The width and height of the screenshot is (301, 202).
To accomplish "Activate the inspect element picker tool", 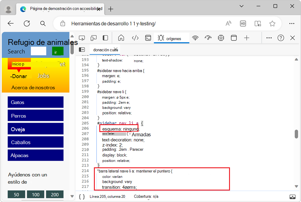I will (82, 38).
